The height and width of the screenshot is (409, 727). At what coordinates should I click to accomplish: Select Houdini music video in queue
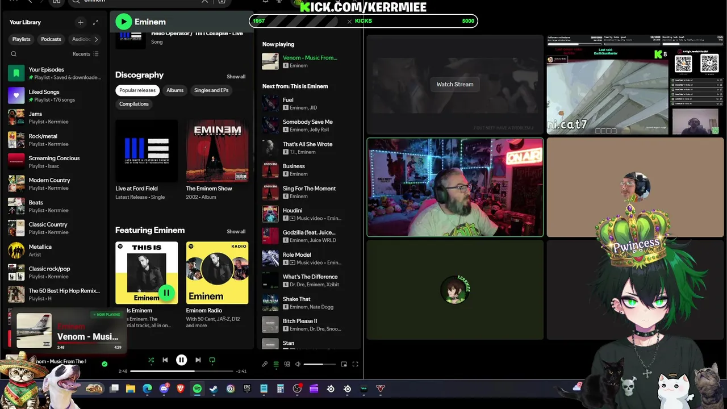pos(310,214)
